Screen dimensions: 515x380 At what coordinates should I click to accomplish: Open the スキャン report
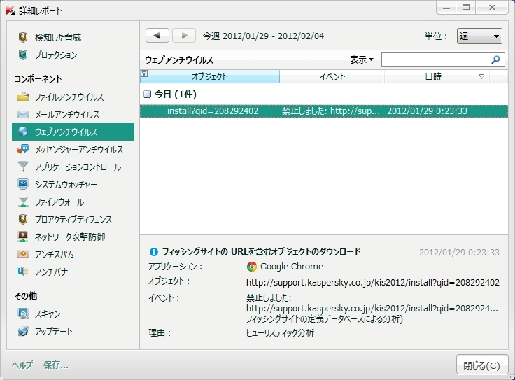pos(48,314)
